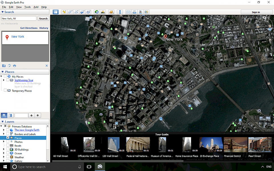Add a path using the toolbar icon
Screen dimensions: 274x171
(x=76, y=12)
